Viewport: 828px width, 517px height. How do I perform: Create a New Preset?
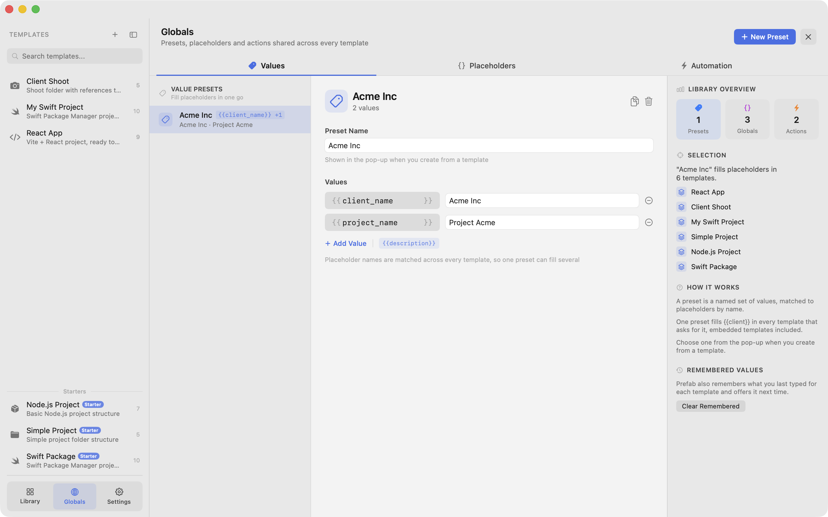[764, 36]
